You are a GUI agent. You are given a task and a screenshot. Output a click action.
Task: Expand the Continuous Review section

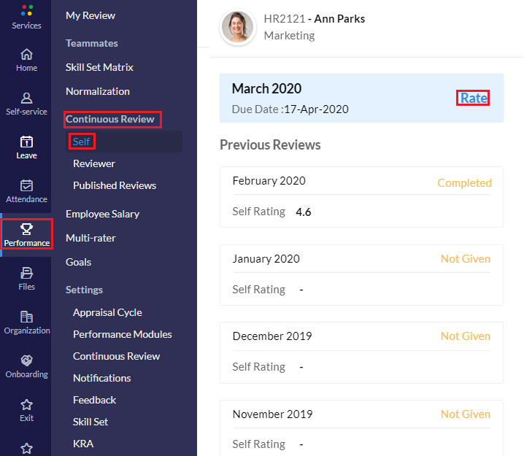110,119
